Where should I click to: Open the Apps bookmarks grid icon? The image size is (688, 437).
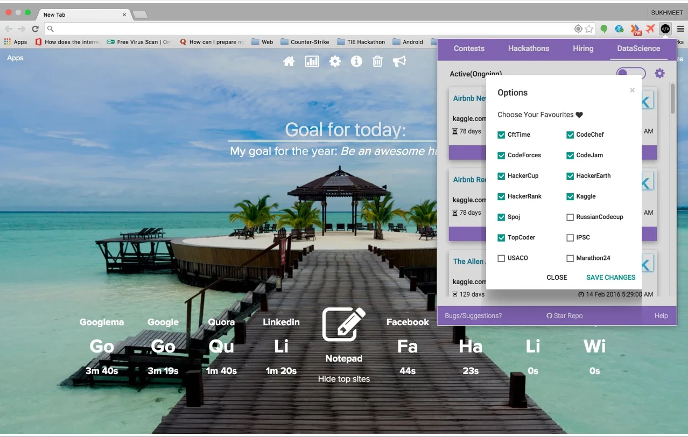8,41
